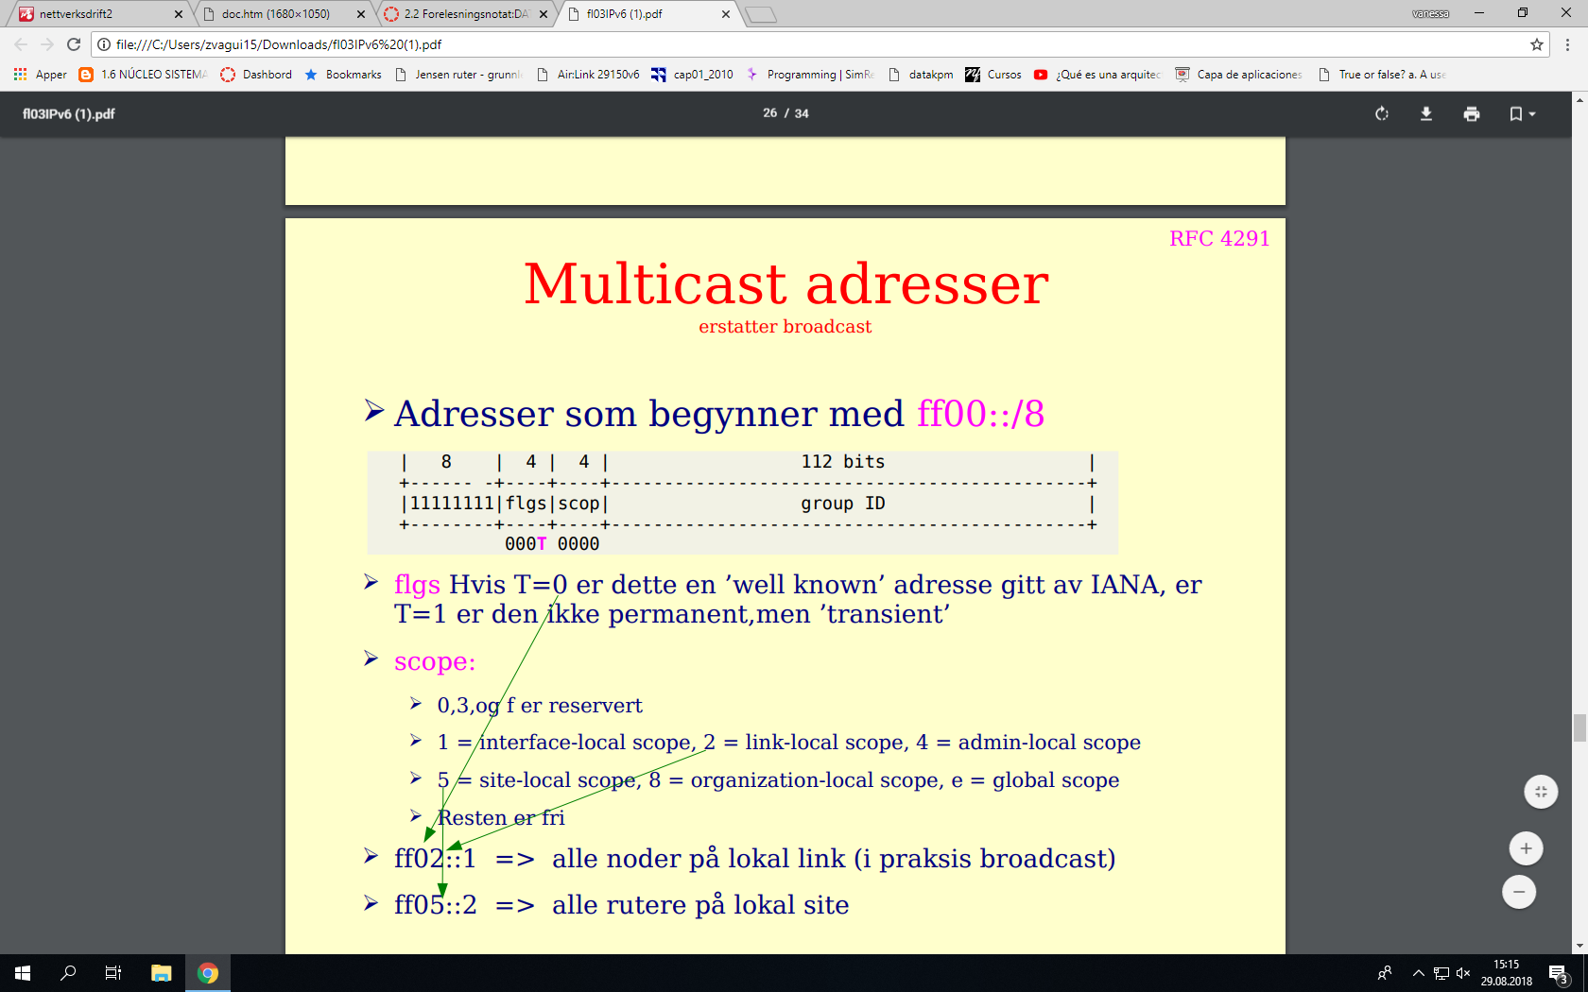
Task: Open True or false? bookmark
Action: point(1381,75)
